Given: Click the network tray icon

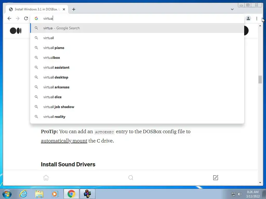Looking at the screenshot, I should pyautogui.click(x=234, y=194).
